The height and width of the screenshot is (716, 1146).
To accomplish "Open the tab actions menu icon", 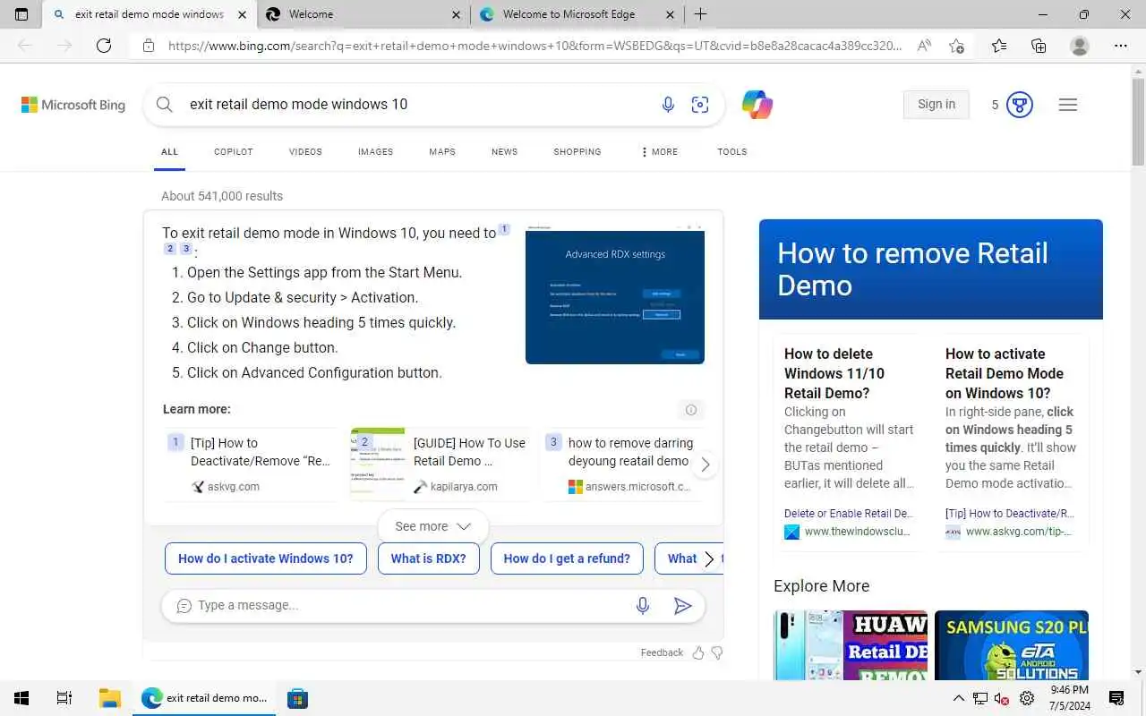I will point(21,14).
